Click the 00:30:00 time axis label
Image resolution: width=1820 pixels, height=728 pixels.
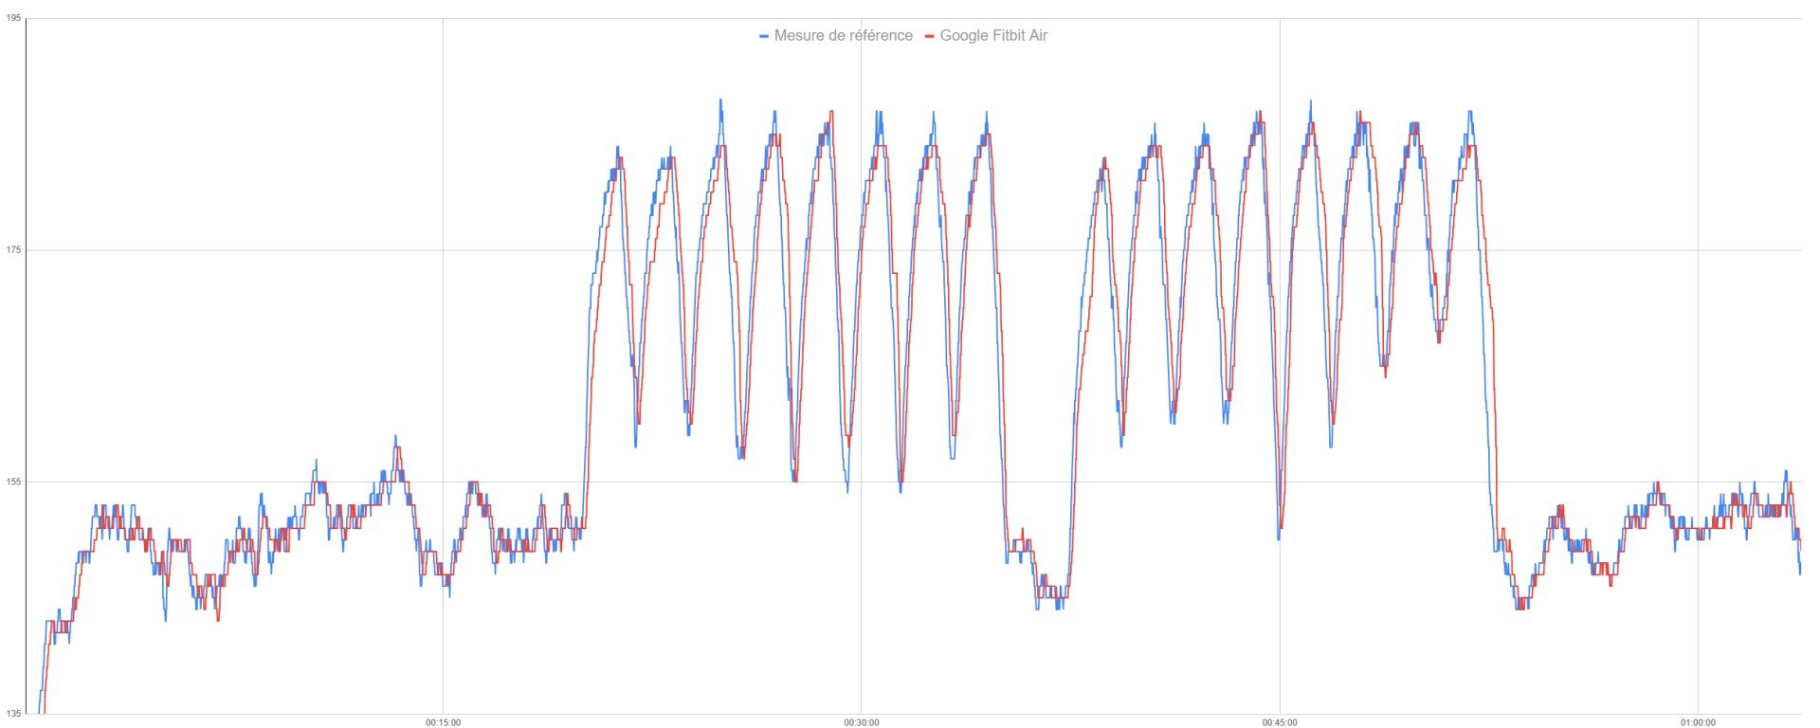click(x=862, y=722)
